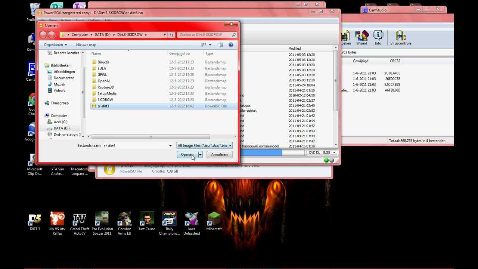Click DATA (D:) in the address breadcrumb
This screenshot has width=478, height=269.
pos(102,35)
